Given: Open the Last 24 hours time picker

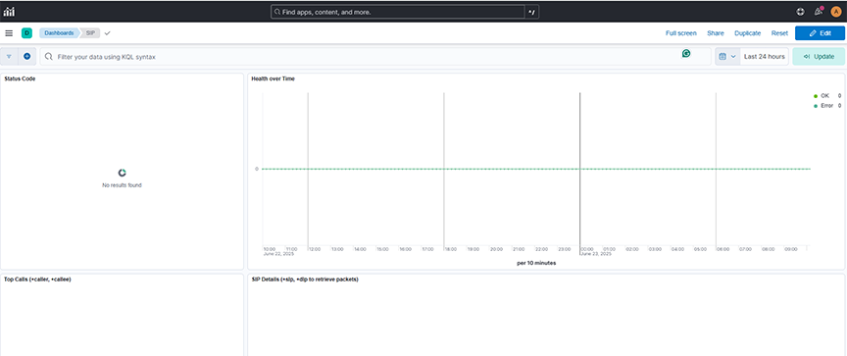Looking at the screenshot, I should tap(764, 56).
